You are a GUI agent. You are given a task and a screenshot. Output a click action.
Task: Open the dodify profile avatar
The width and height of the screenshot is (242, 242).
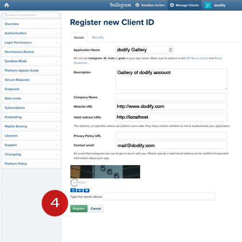(x=208, y=5)
